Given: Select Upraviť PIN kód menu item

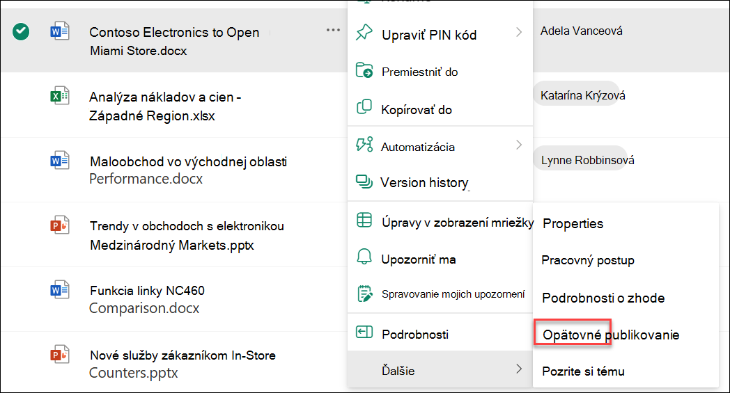Looking at the screenshot, I should coord(440,34).
